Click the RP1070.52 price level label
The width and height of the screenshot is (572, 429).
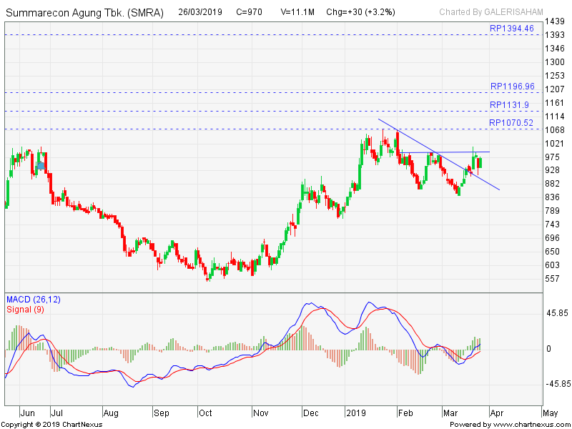pos(512,123)
